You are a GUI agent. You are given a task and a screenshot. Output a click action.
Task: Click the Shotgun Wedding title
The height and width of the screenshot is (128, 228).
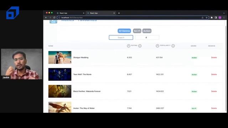point(81,58)
